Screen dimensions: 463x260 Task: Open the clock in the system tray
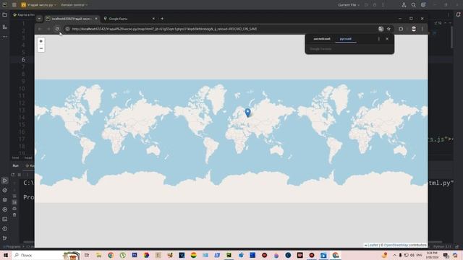point(432,255)
